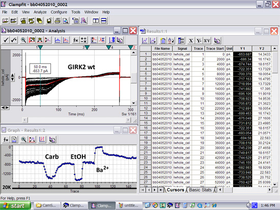Select Zoom magnifier in Analysis window toolbar
Image resolution: width=280 pixels, height=210 pixels.
23,40
